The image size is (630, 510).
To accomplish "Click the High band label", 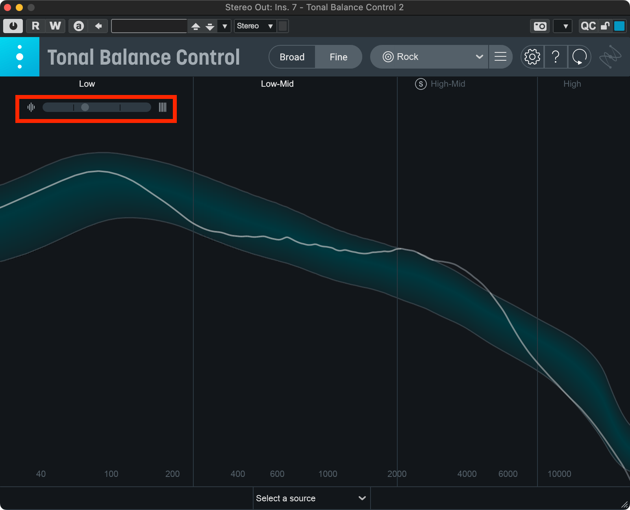I will 572,84.
